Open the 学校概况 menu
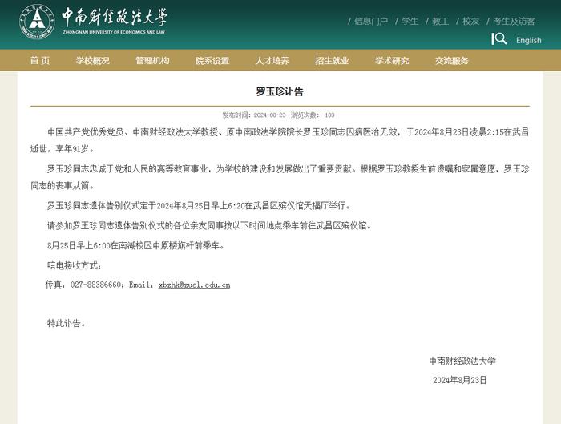The height and width of the screenshot is (424, 561). tap(92, 60)
